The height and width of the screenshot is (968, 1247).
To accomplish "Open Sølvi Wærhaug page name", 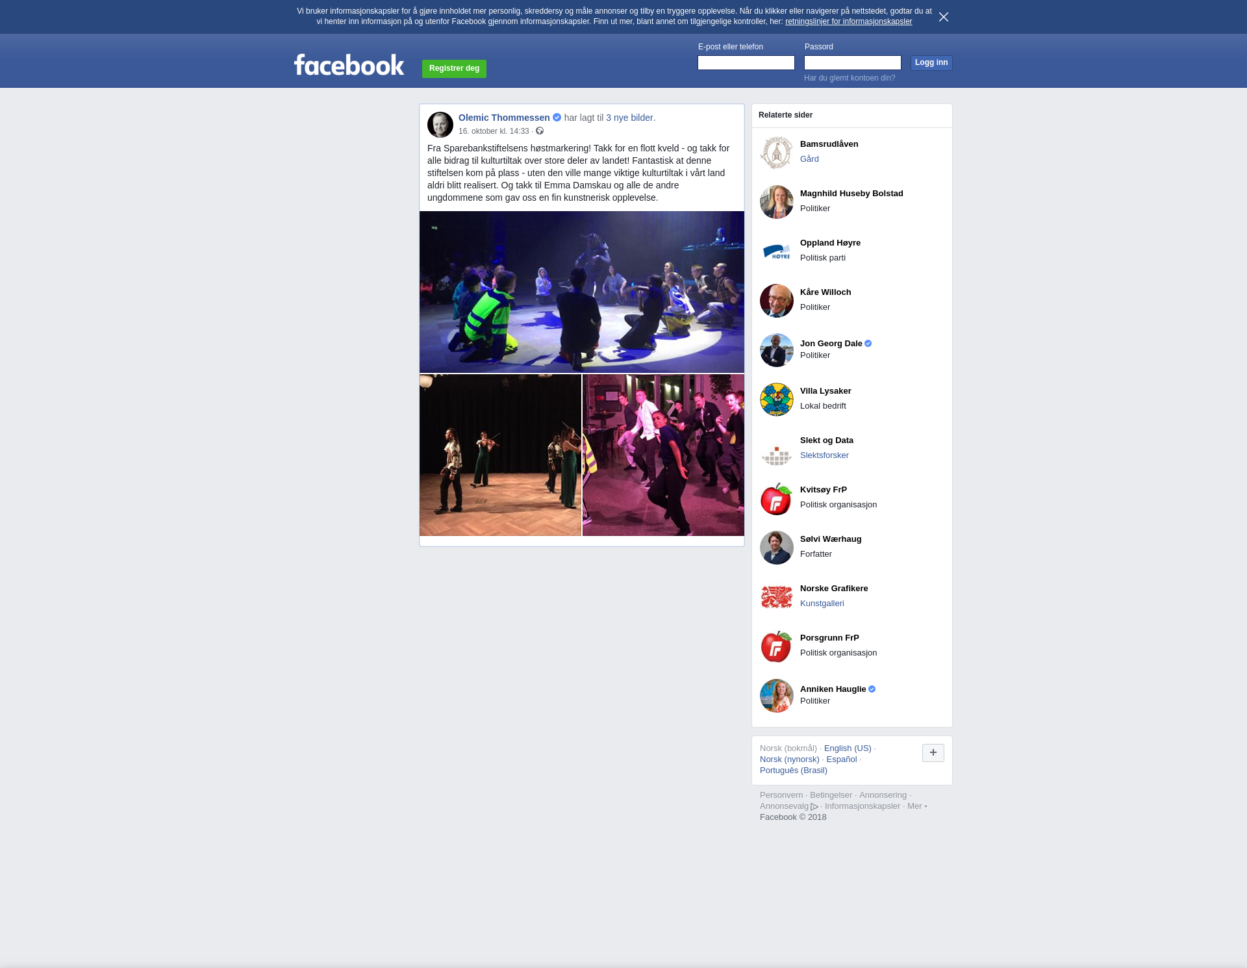I will pos(831,539).
